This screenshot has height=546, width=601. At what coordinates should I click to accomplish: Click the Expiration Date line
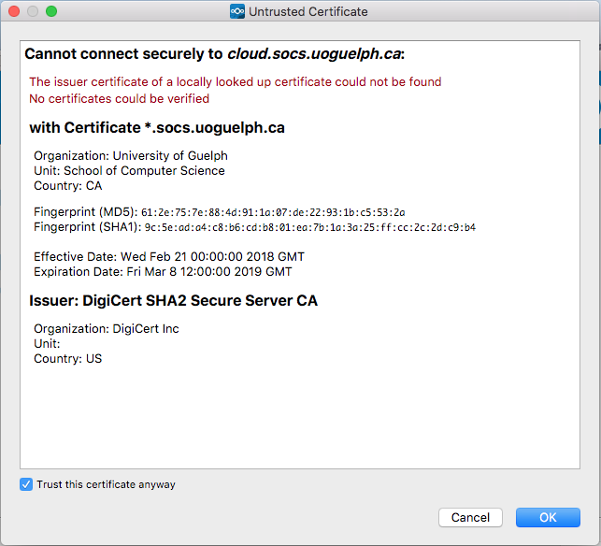pos(163,271)
